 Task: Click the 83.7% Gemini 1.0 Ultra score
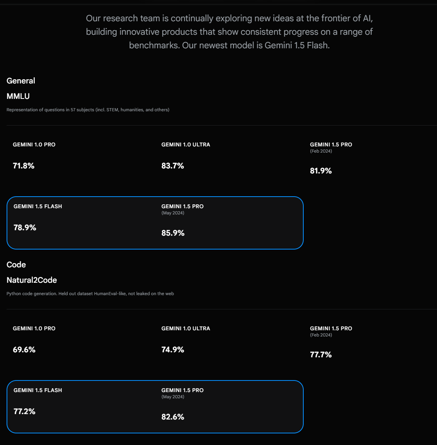point(173,166)
